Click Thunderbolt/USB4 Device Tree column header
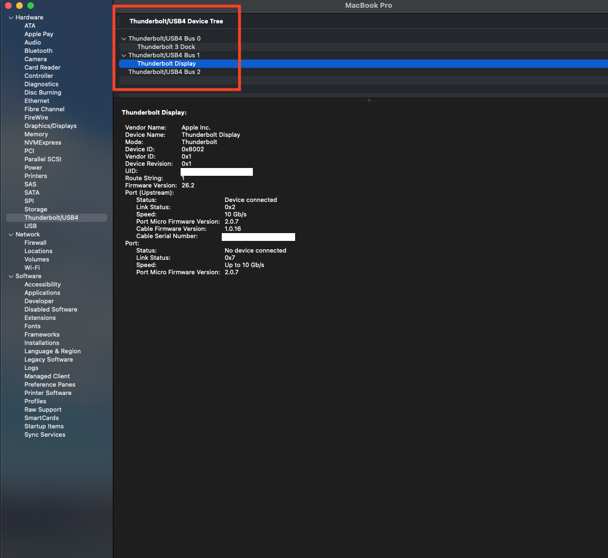This screenshot has height=558, width=608. [176, 21]
